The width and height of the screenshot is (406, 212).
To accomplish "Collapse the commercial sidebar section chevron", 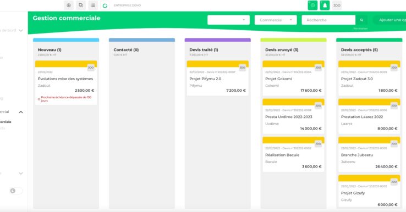I will pyautogui.click(x=21, y=112).
